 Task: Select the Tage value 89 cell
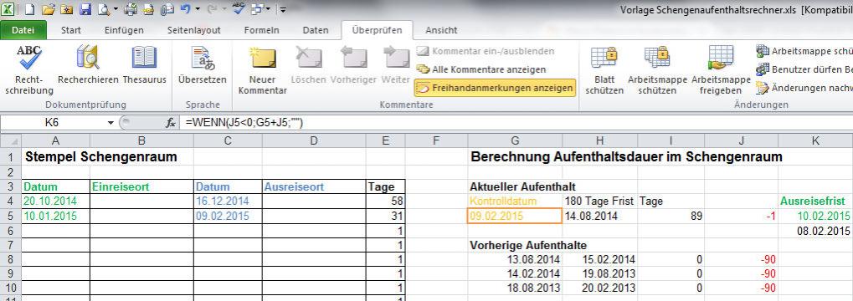[671, 216]
